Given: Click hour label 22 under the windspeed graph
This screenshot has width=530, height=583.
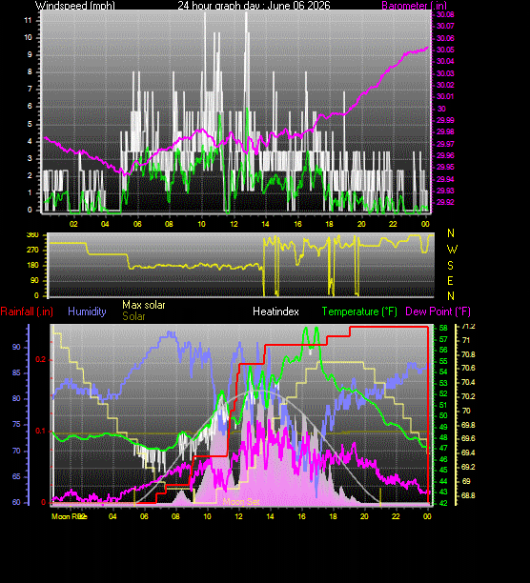Looking at the screenshot, I should (x=393, y=224).
